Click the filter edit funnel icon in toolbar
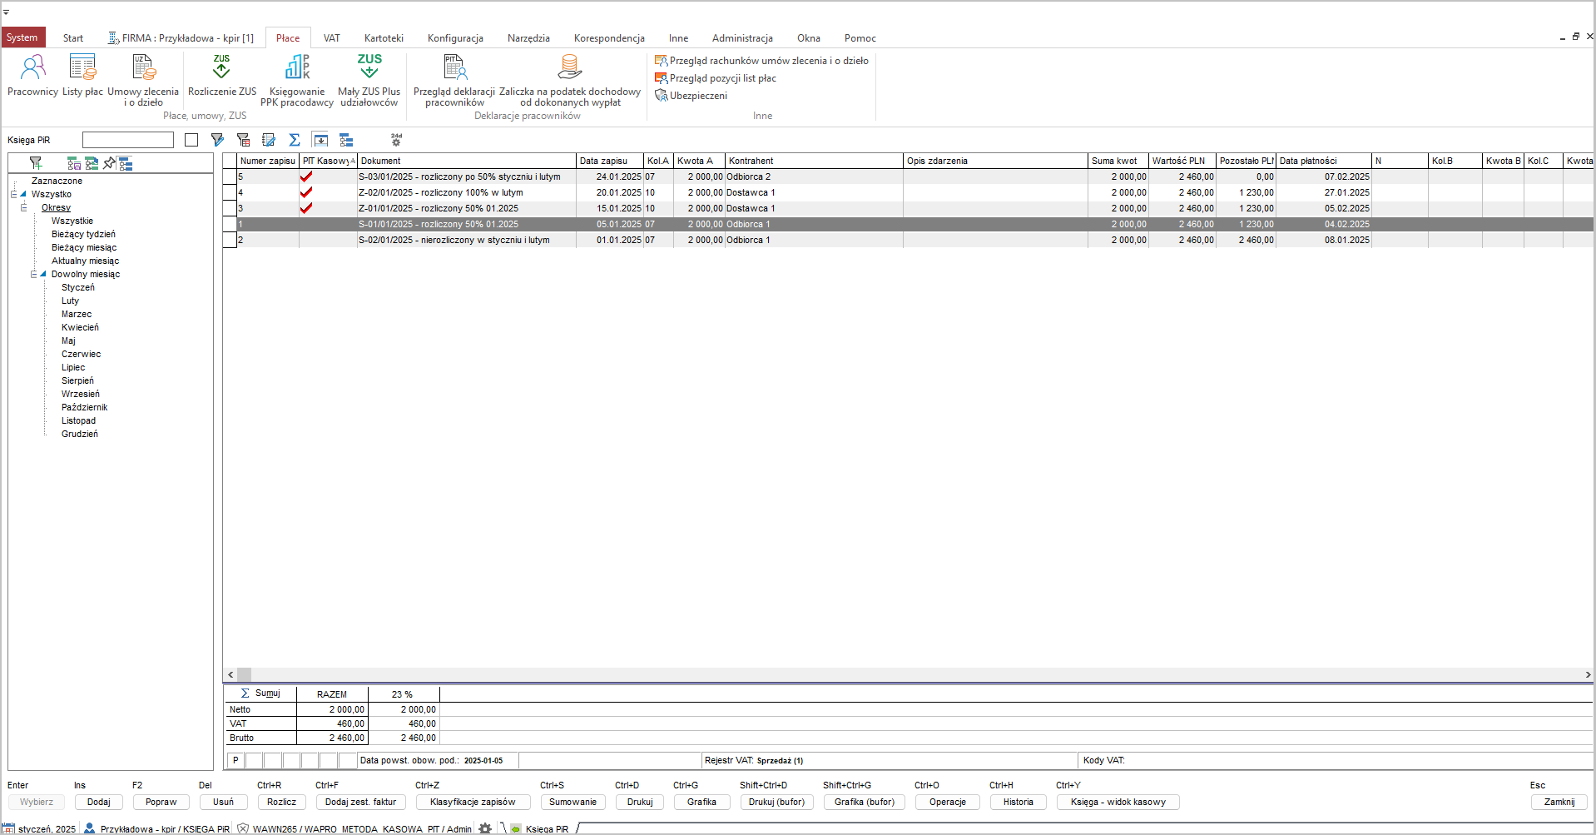1596x835 pixels. 217,140
